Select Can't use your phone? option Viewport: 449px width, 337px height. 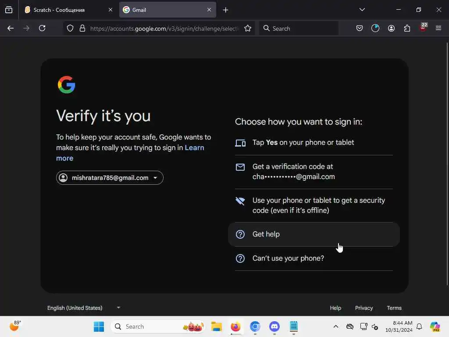314,258
